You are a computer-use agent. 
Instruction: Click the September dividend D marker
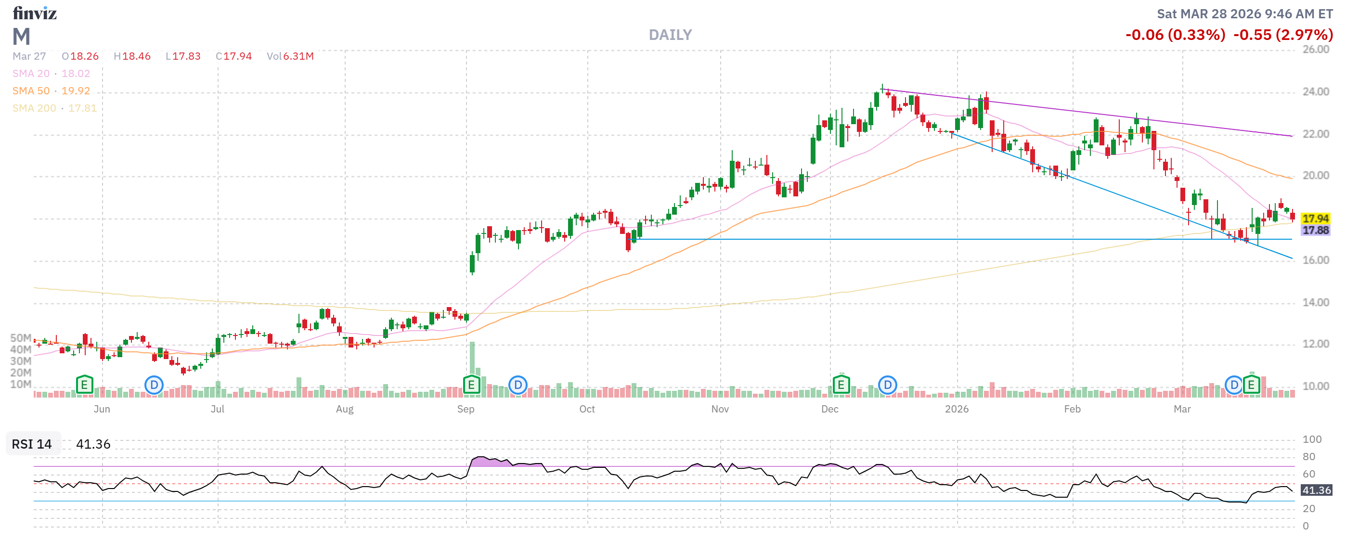tap(518, 386)
